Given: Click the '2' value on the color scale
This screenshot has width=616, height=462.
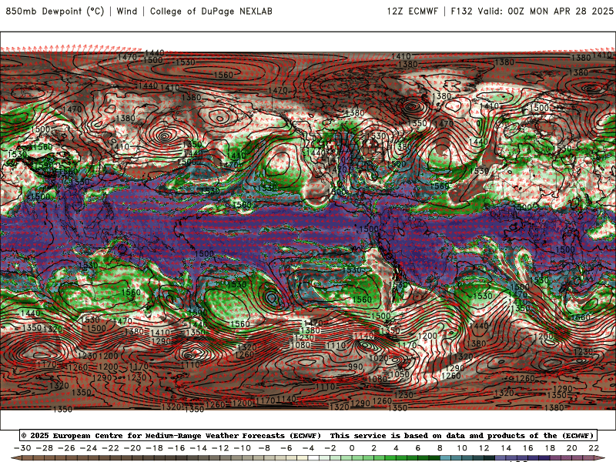Looking at the screenshot, I should click(374, 448).
